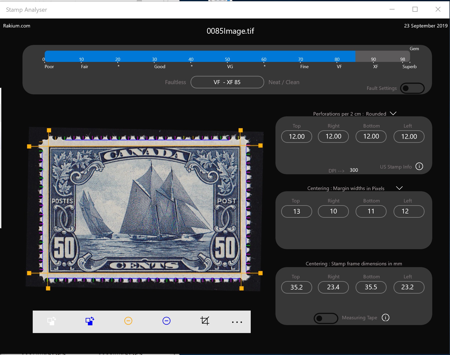Click the file name 0085Image.tif
Viewport: 450px width, 355px height.
(x=230, y=31)
